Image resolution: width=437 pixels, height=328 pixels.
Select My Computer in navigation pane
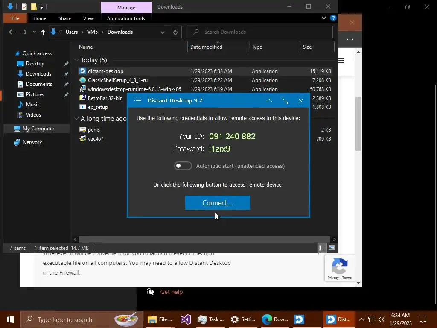pyautogui.click(x=38, y=129)
